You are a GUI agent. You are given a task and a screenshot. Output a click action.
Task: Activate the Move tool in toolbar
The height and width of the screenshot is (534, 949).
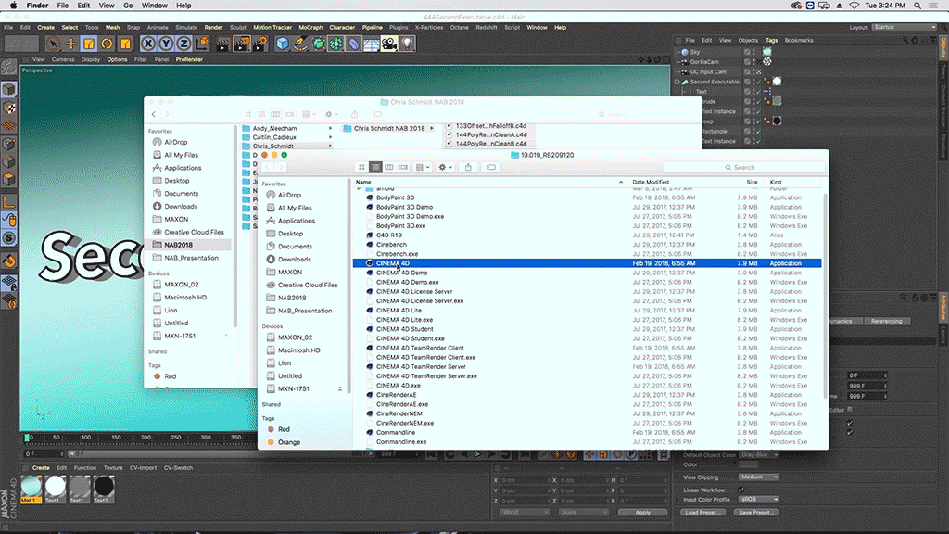[71, 44]
